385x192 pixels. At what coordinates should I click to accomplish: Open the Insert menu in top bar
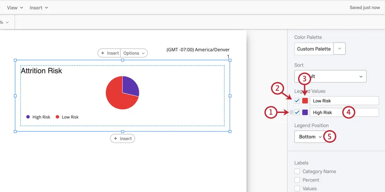tap(38, 8)
